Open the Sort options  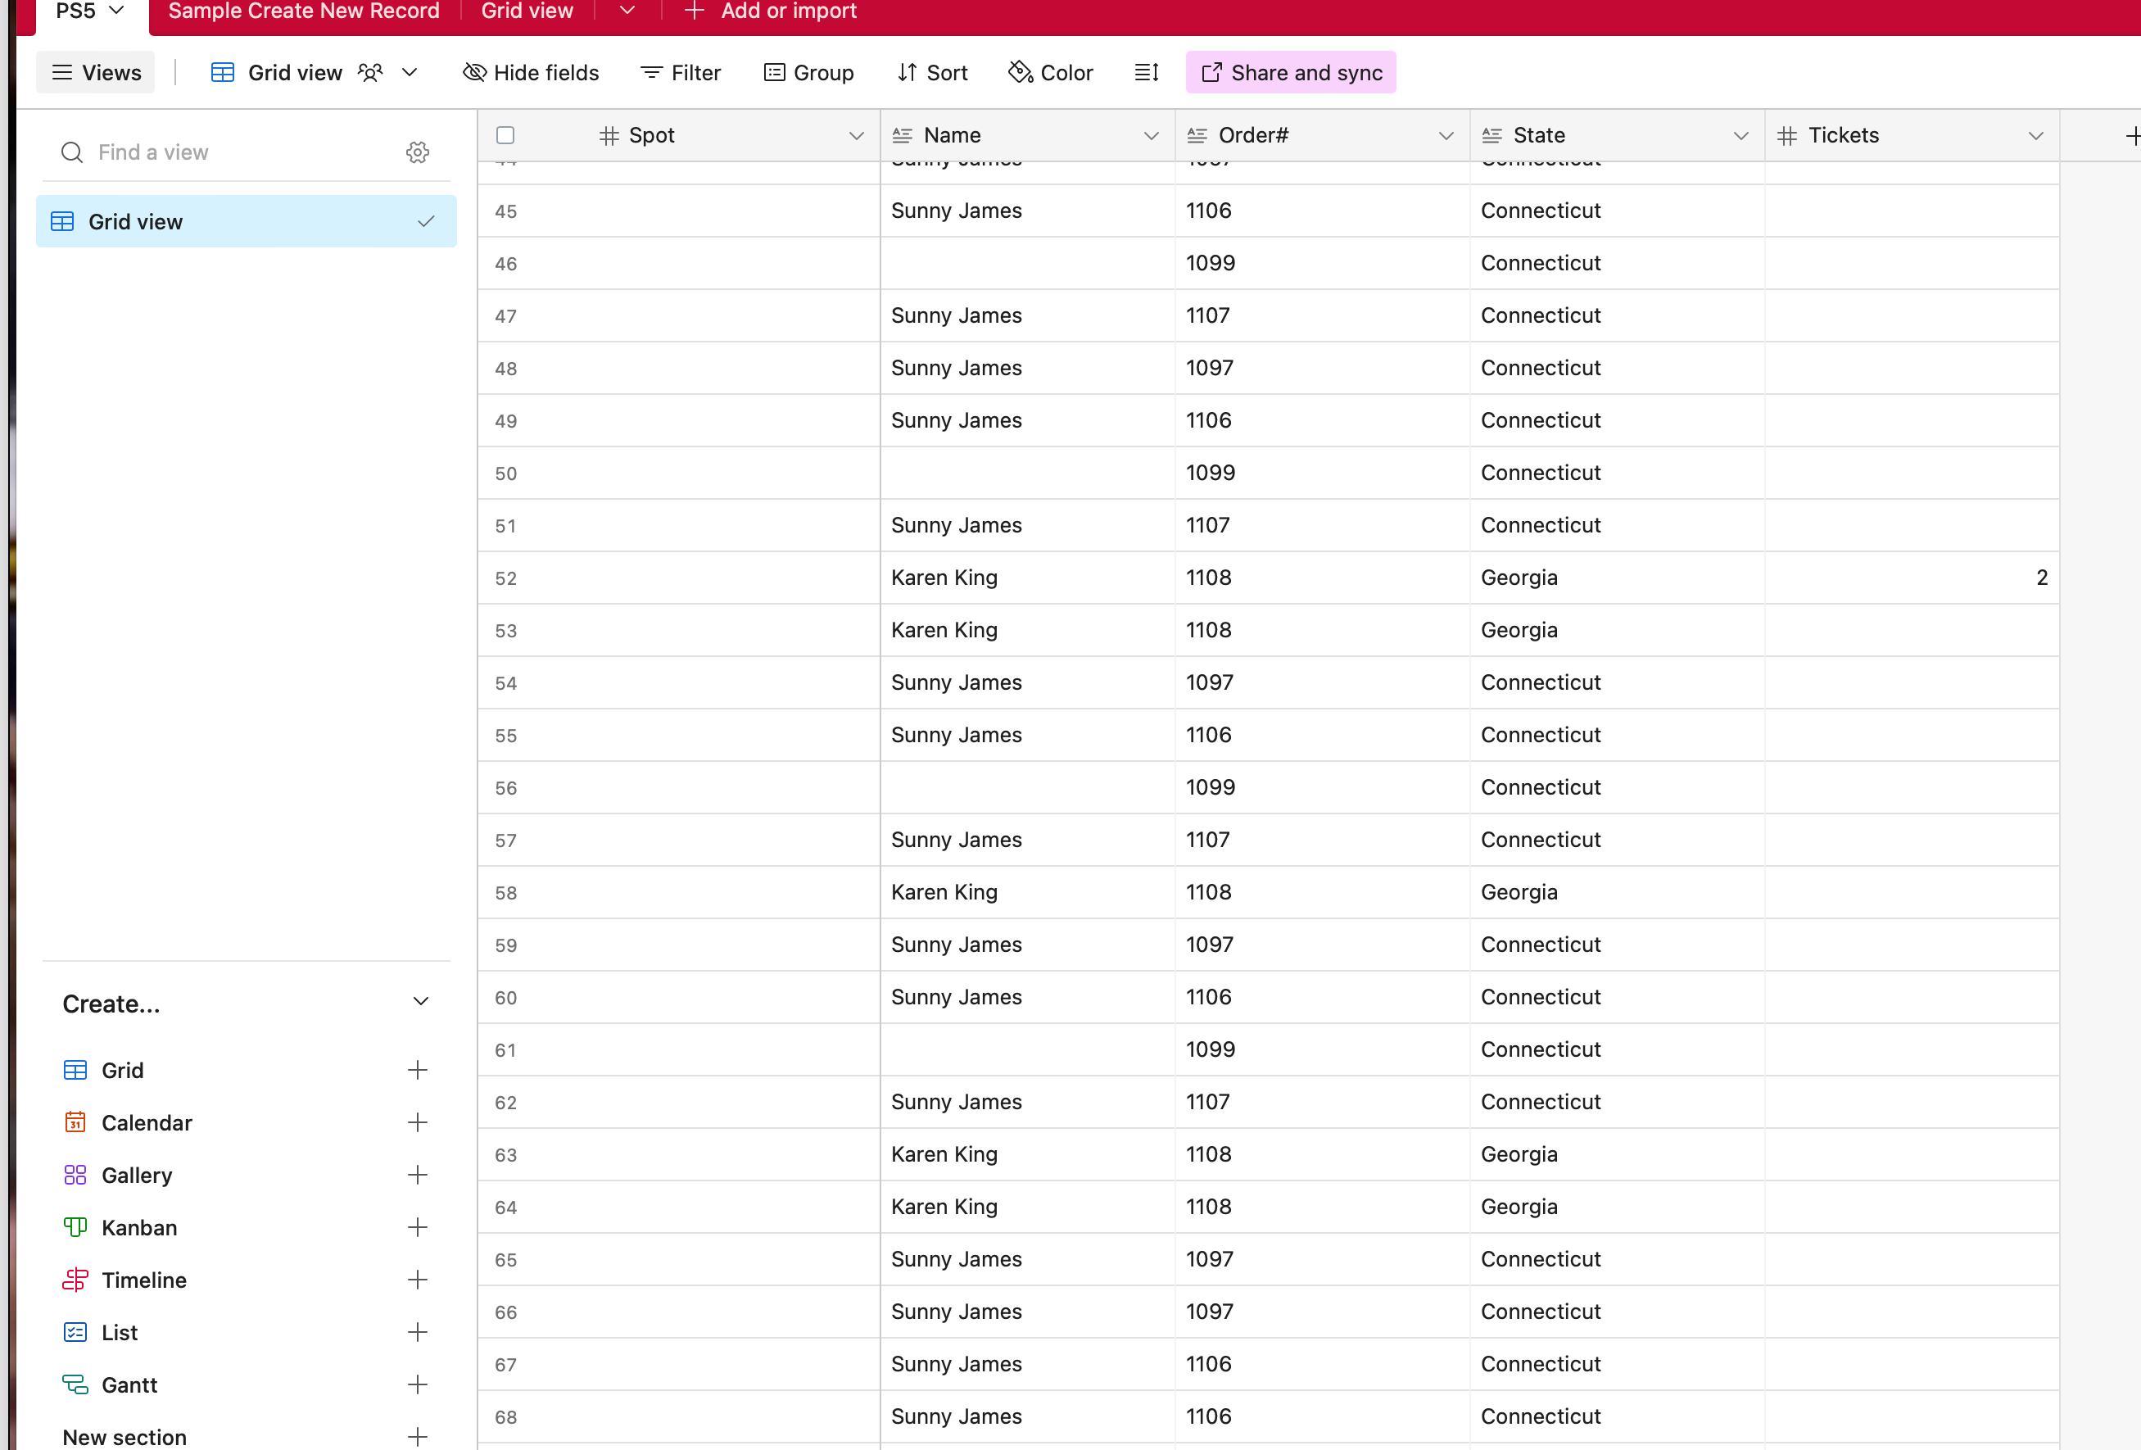[932, 73]
